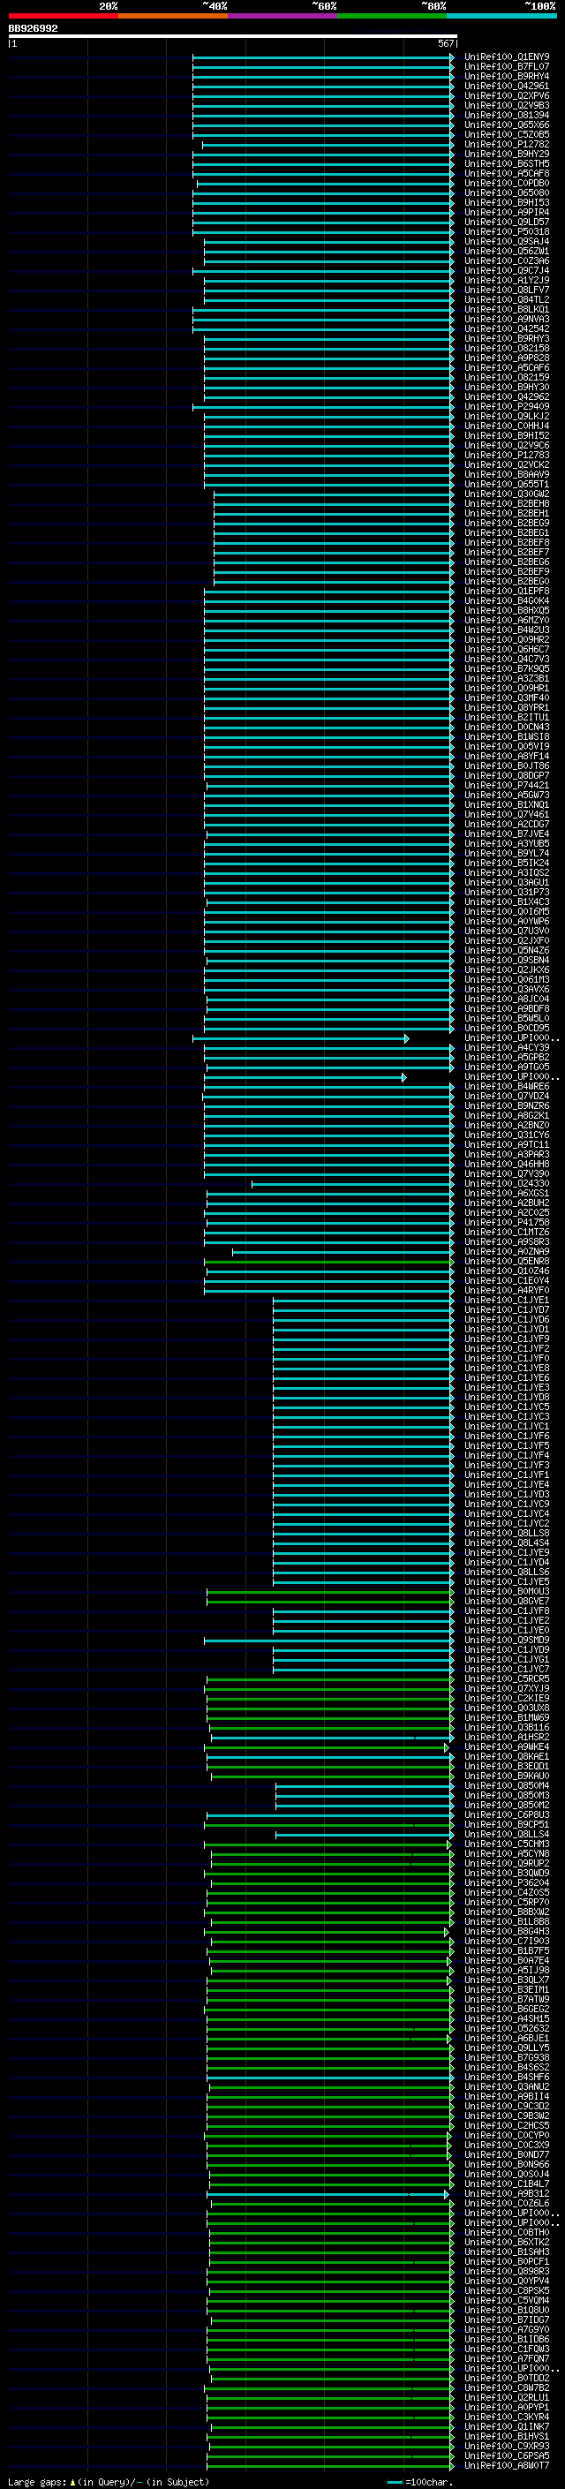Open hit UniRef100_Q42961
This screenshot has width=565, height=2489.
pyautogui.click(x=507, y=86)
